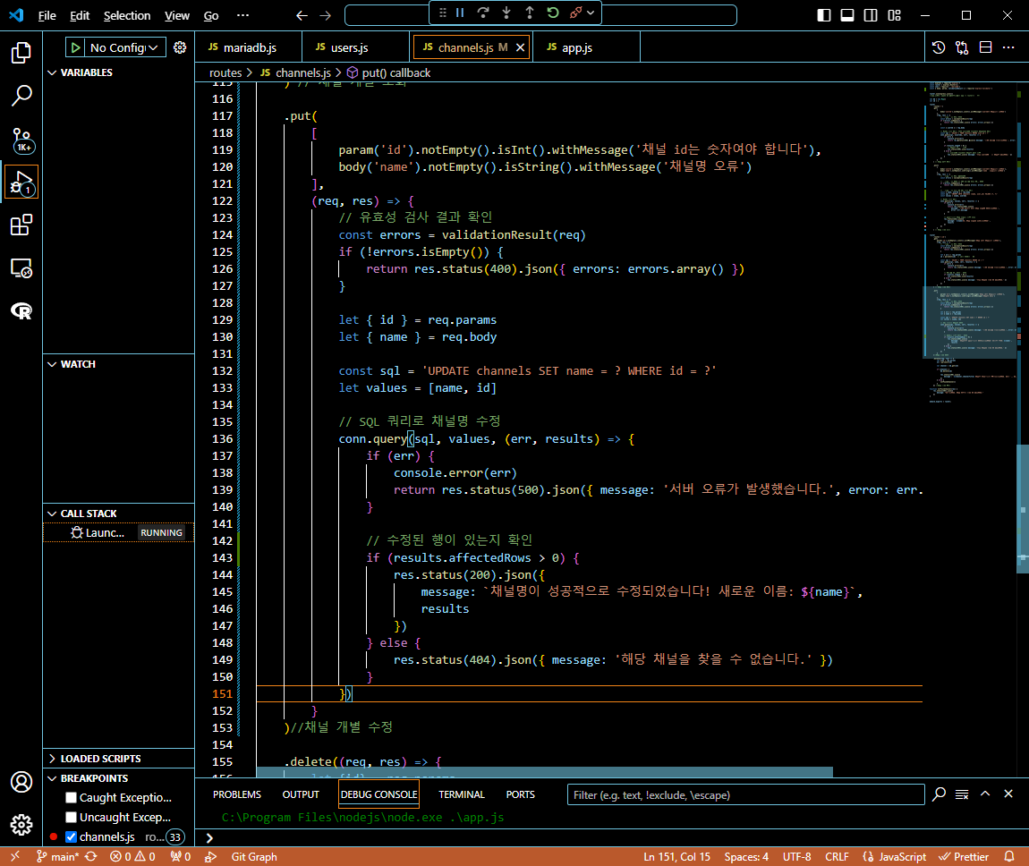Click the Prettier status bar item
This screenshot has height=866, width=1029.
964,856
